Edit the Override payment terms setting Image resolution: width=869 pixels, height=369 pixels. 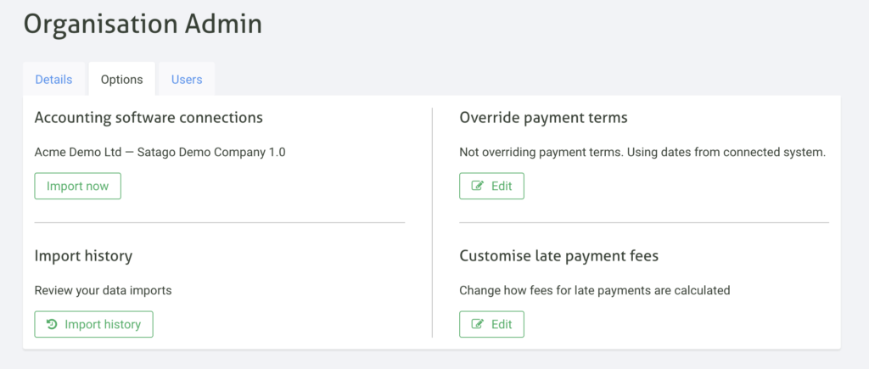coord(491,186)
